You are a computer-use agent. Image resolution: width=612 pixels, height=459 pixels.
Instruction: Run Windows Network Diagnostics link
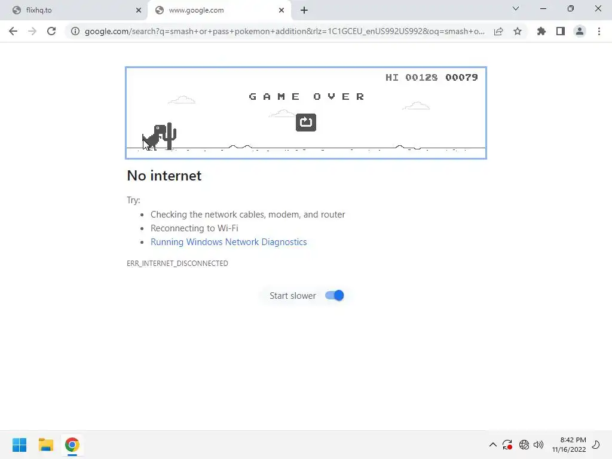click(229, 242)
